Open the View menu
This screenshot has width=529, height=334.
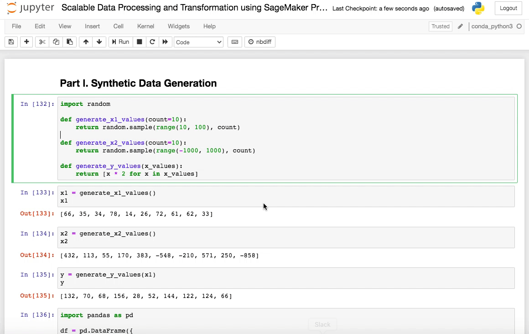[65, 26]
